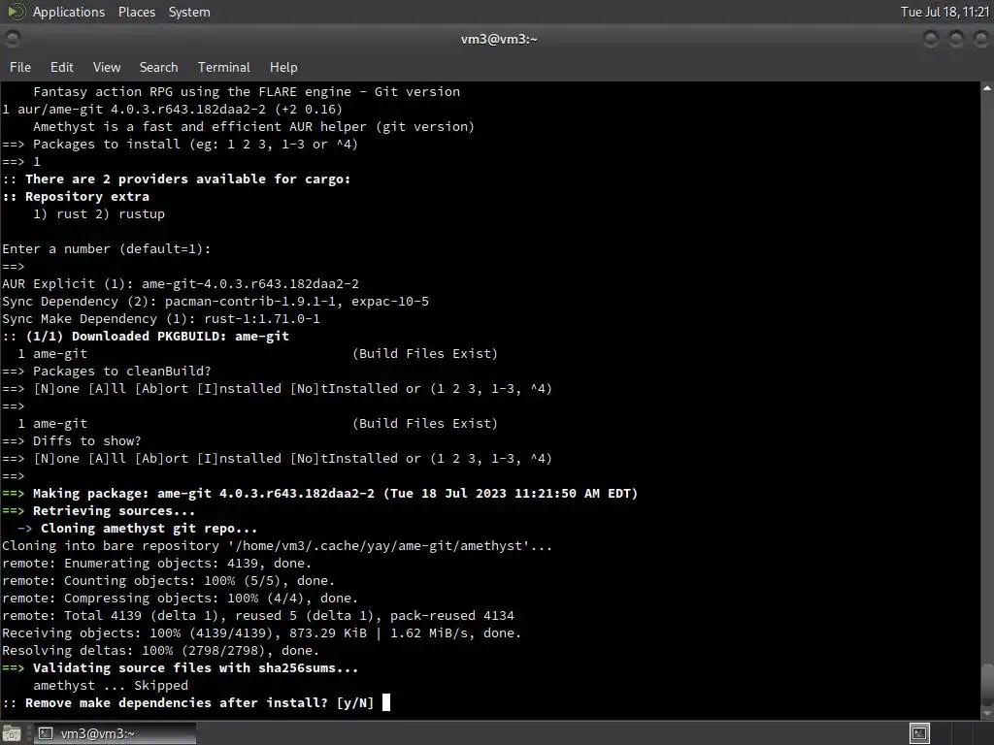
Task: Click 'Cloning amethyst git repo...' line
Action: coord(138,529)
